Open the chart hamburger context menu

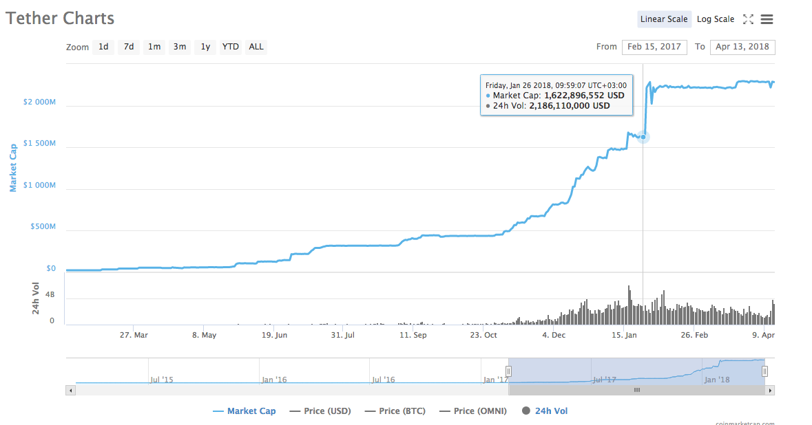[767, 20]
